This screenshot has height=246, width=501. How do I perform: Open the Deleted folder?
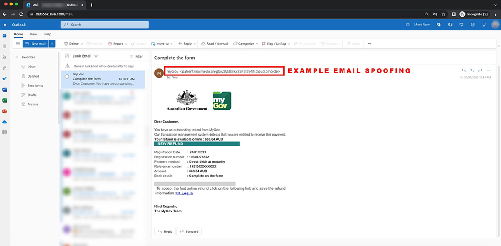click(33, 76)
